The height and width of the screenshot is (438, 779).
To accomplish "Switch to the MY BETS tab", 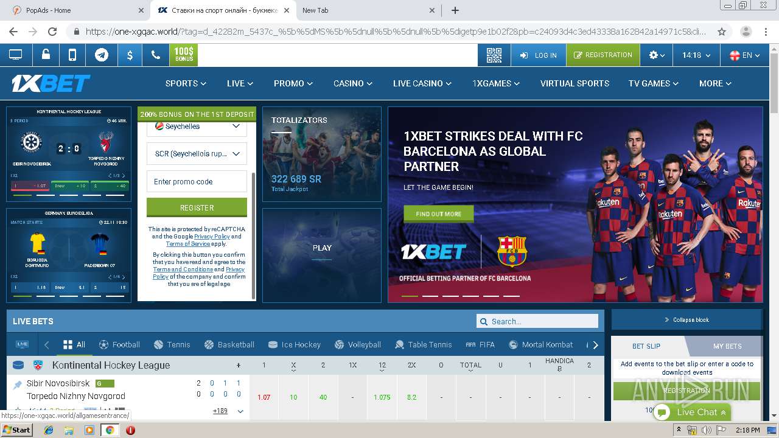I will point(727,346).
